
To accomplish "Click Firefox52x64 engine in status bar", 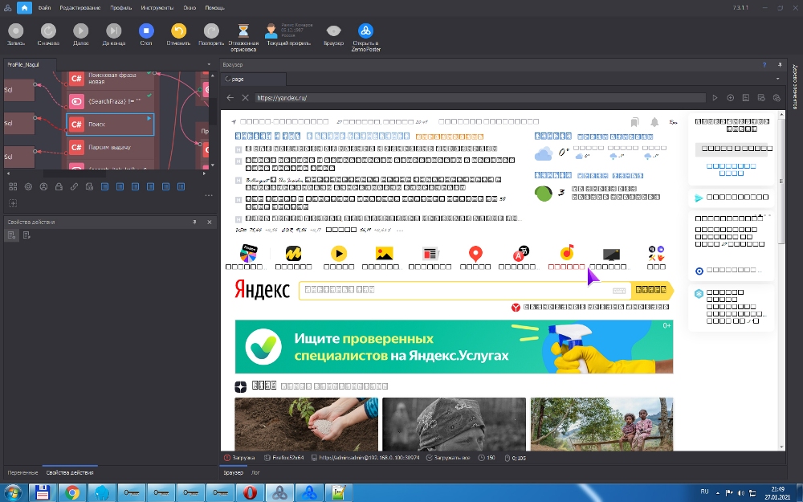I will click(283, 458).
